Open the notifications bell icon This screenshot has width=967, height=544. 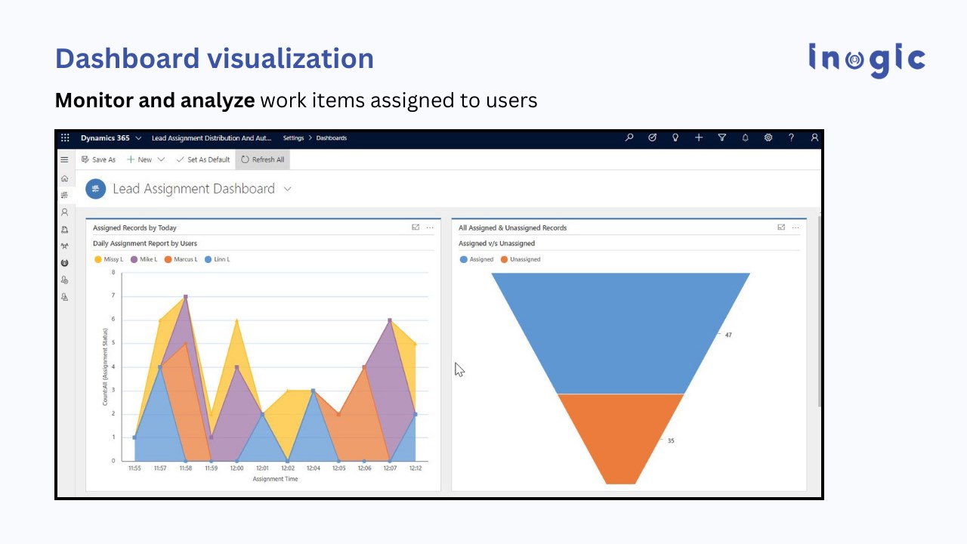point(745,138)
